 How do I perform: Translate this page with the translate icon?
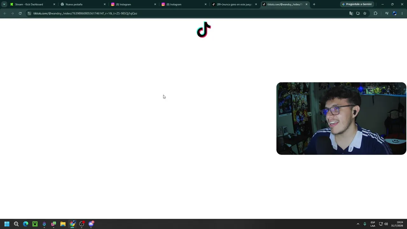[x=351, y=13]
